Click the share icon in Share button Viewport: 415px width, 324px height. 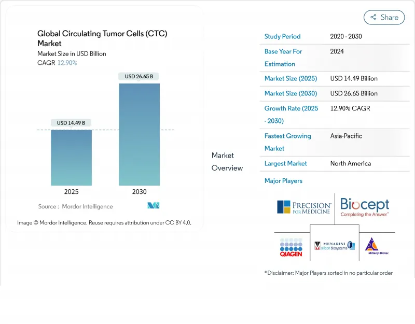tap(372, 17)
